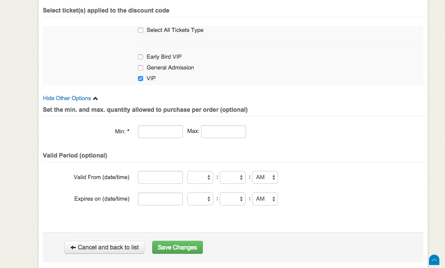The image size is (445, 268).
Task: Focus the Max quantity input field
Action: pos(224,132)
